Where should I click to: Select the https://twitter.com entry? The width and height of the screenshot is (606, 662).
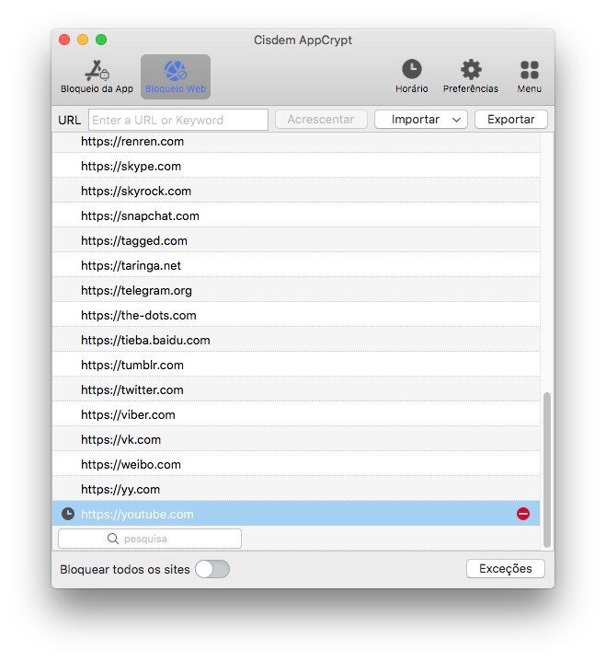132,389
